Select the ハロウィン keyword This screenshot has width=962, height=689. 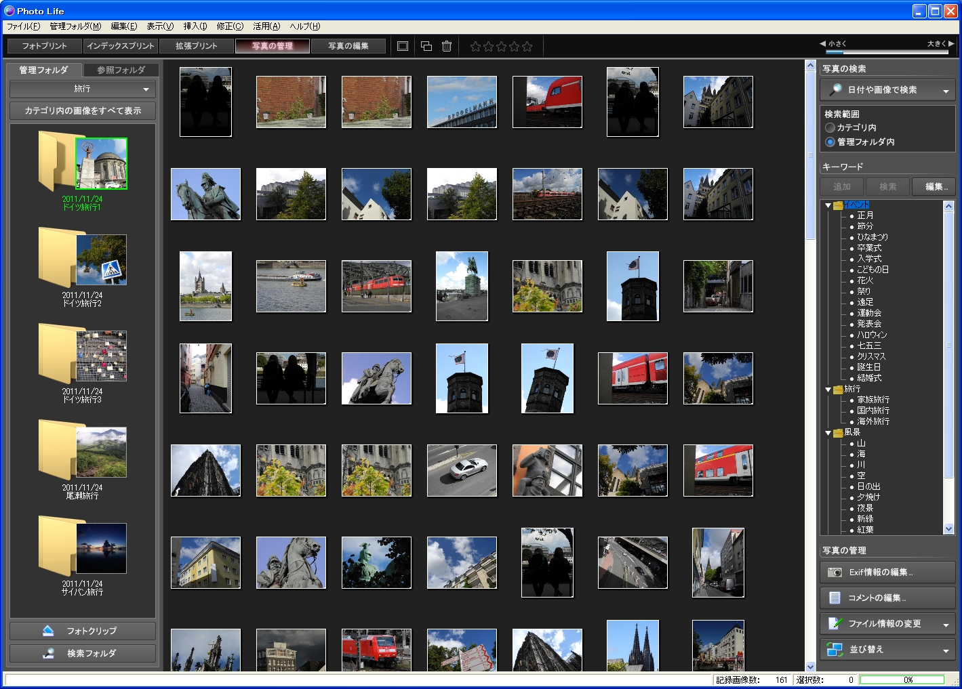[x=872, y=335]
